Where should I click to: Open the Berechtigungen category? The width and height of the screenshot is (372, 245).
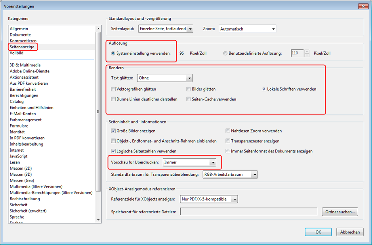[x=24, y=95]
